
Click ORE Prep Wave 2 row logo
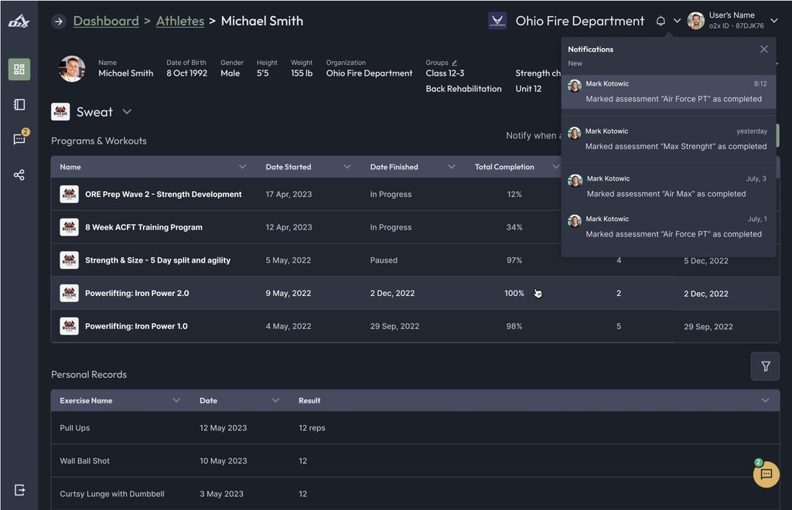pyautogui.click(x=69, y=194)
